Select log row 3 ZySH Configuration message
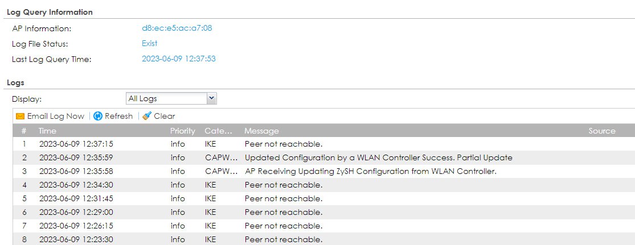This screenshot has width=635, height=245. [370, 171]
